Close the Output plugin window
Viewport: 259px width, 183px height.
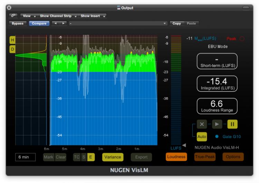pyautogui.click(x=9, y=8)
